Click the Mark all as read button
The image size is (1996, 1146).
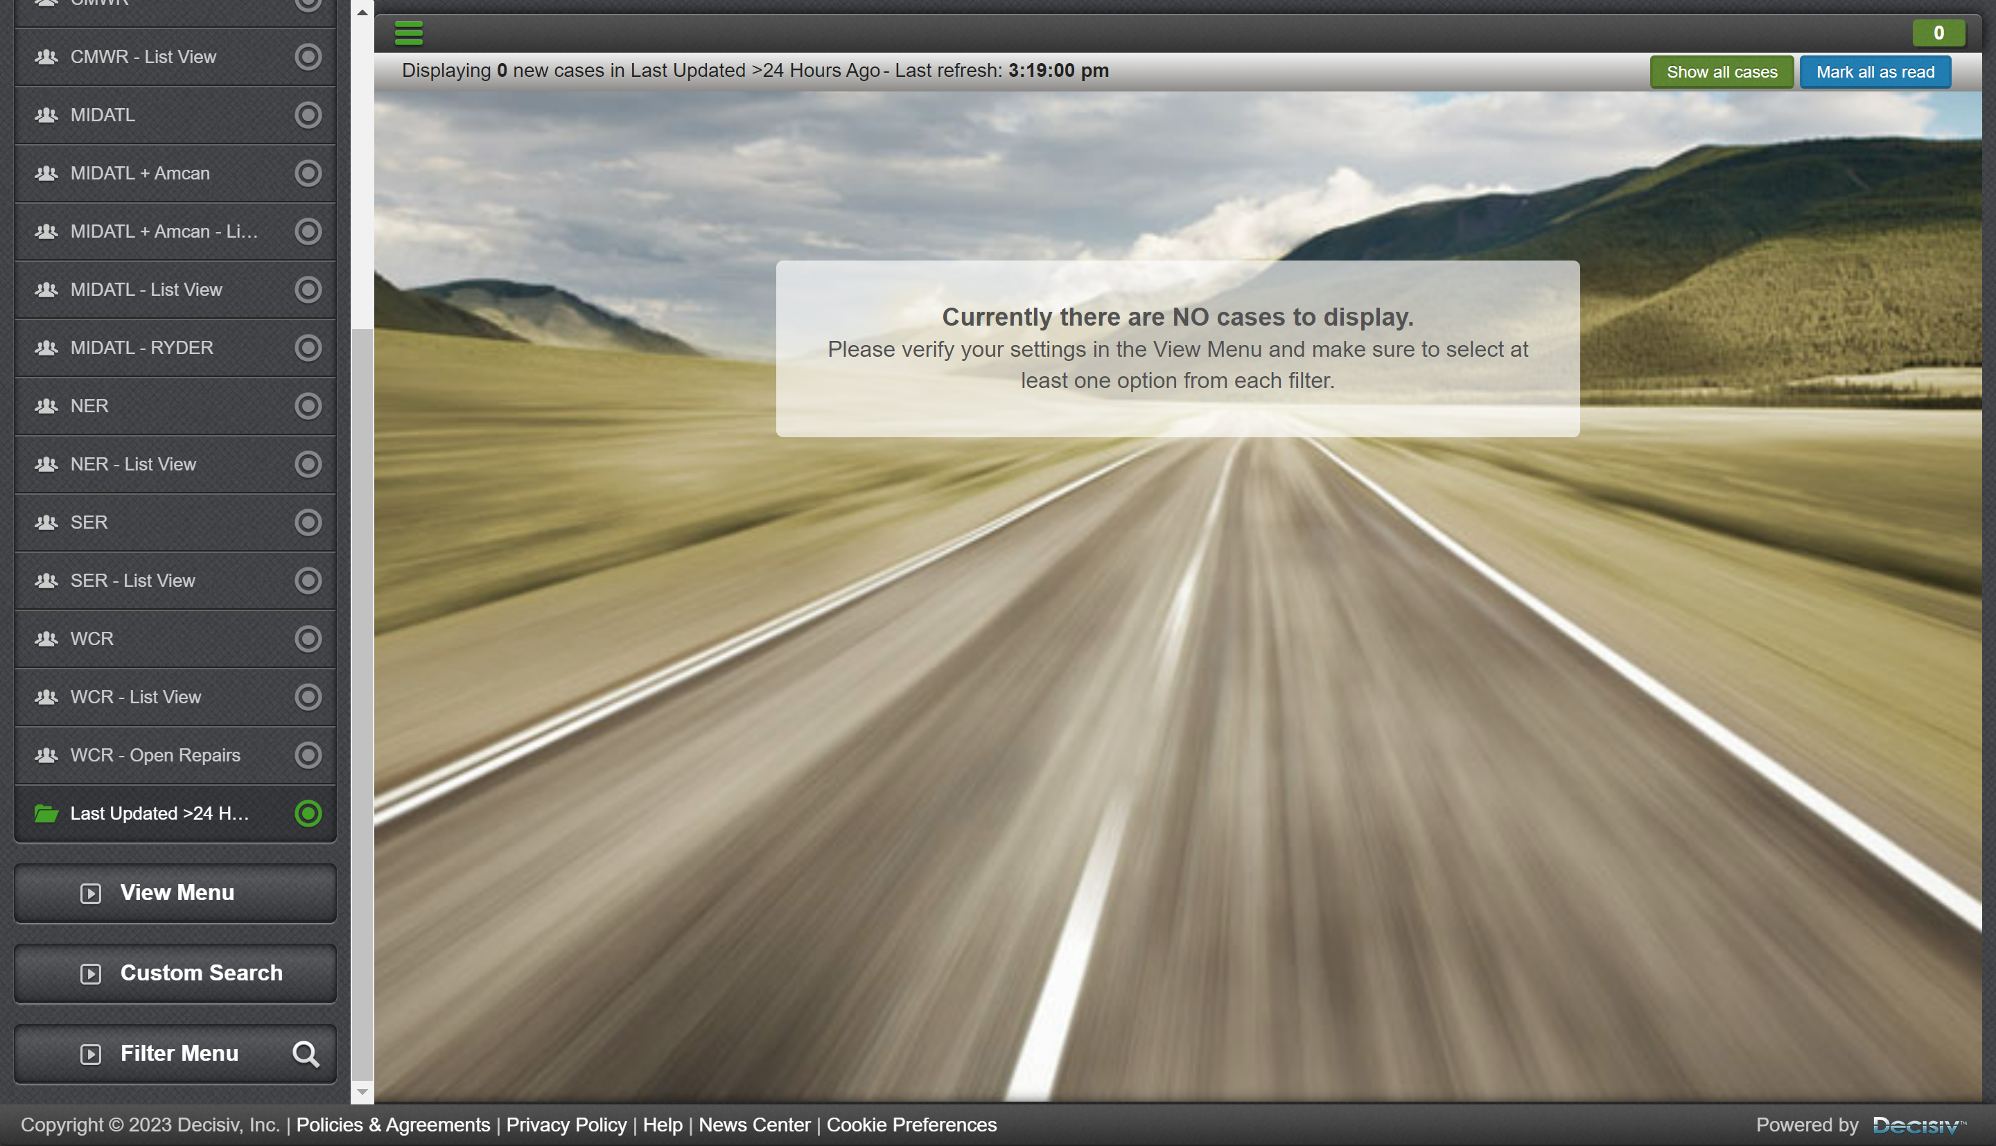[1875, 71]
